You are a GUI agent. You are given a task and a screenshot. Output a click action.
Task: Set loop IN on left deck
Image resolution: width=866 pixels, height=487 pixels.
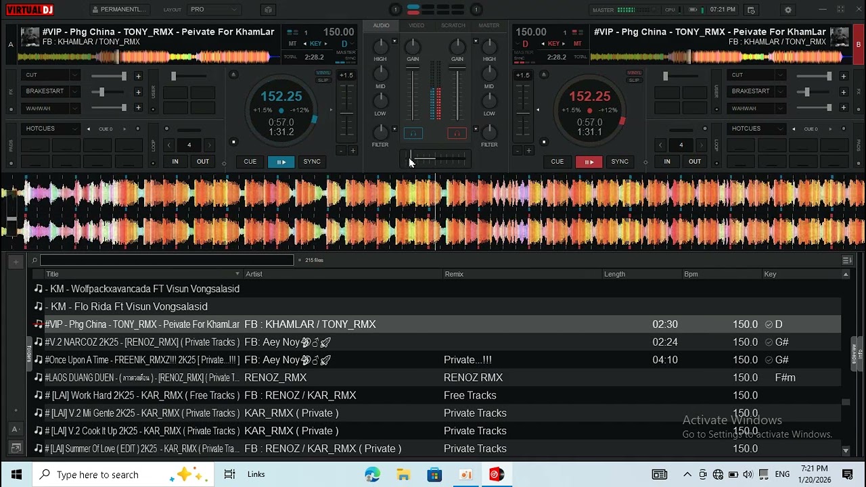(175, 162)
